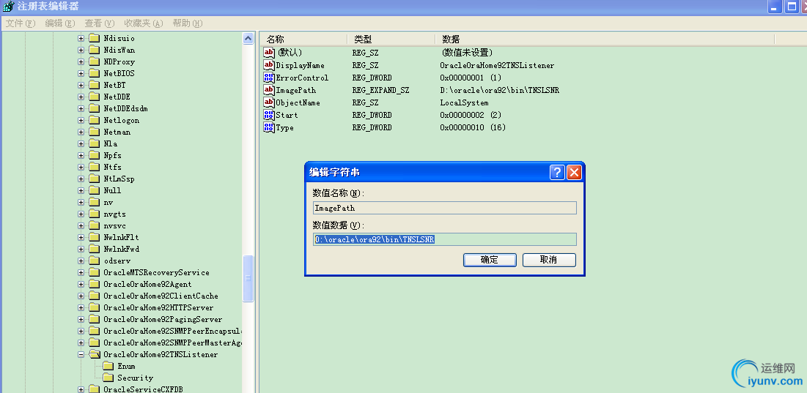Click the nvsvc folder icon
Image resolution: width=807 pixels, height=393 pixels.
point(94,225)
